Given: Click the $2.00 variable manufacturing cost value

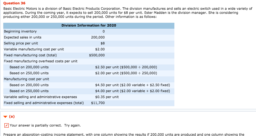Looking at the screenshot, I should pyautogui.click(x=100, y=49).
